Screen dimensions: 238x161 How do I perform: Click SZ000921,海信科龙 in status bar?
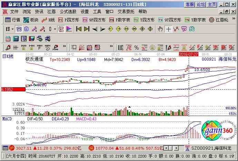[x=211, y=148]
